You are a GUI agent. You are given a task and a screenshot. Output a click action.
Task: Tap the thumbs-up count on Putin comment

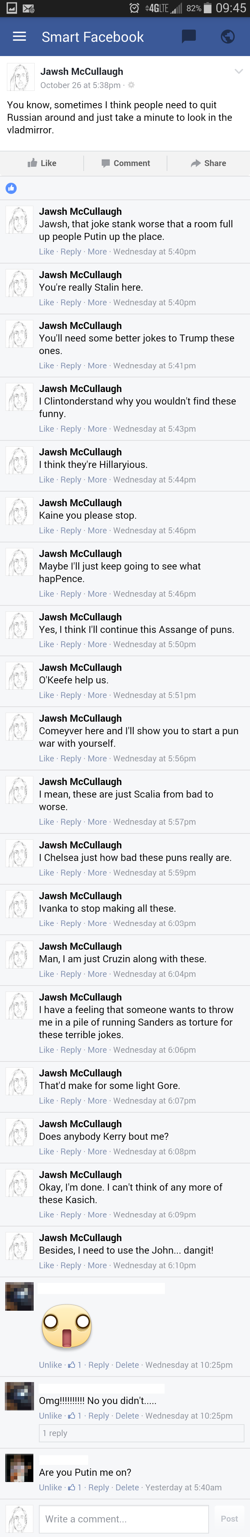(x=75, y=1488)
